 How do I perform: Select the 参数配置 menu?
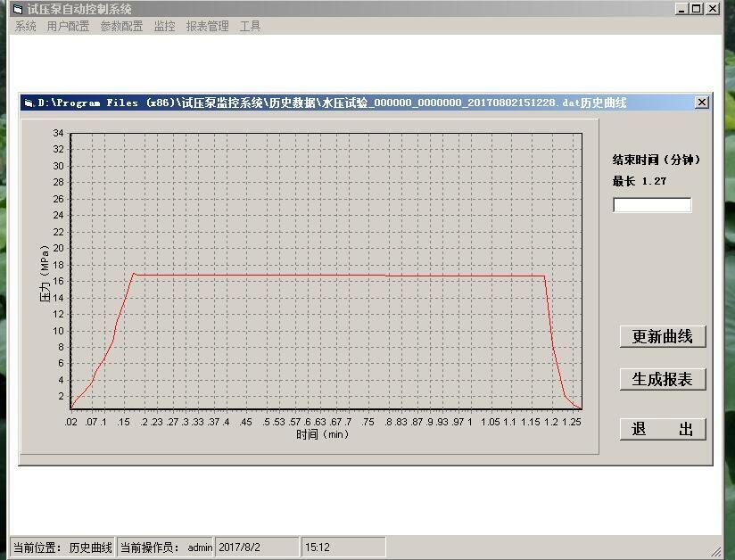pos(121,27)
